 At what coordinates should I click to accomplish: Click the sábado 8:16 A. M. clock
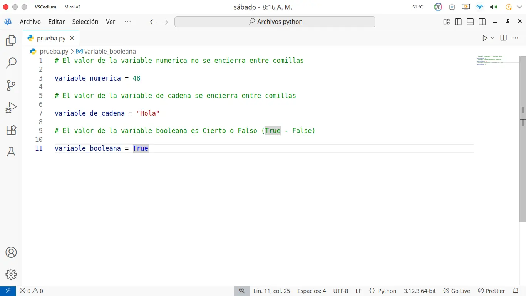263,7
